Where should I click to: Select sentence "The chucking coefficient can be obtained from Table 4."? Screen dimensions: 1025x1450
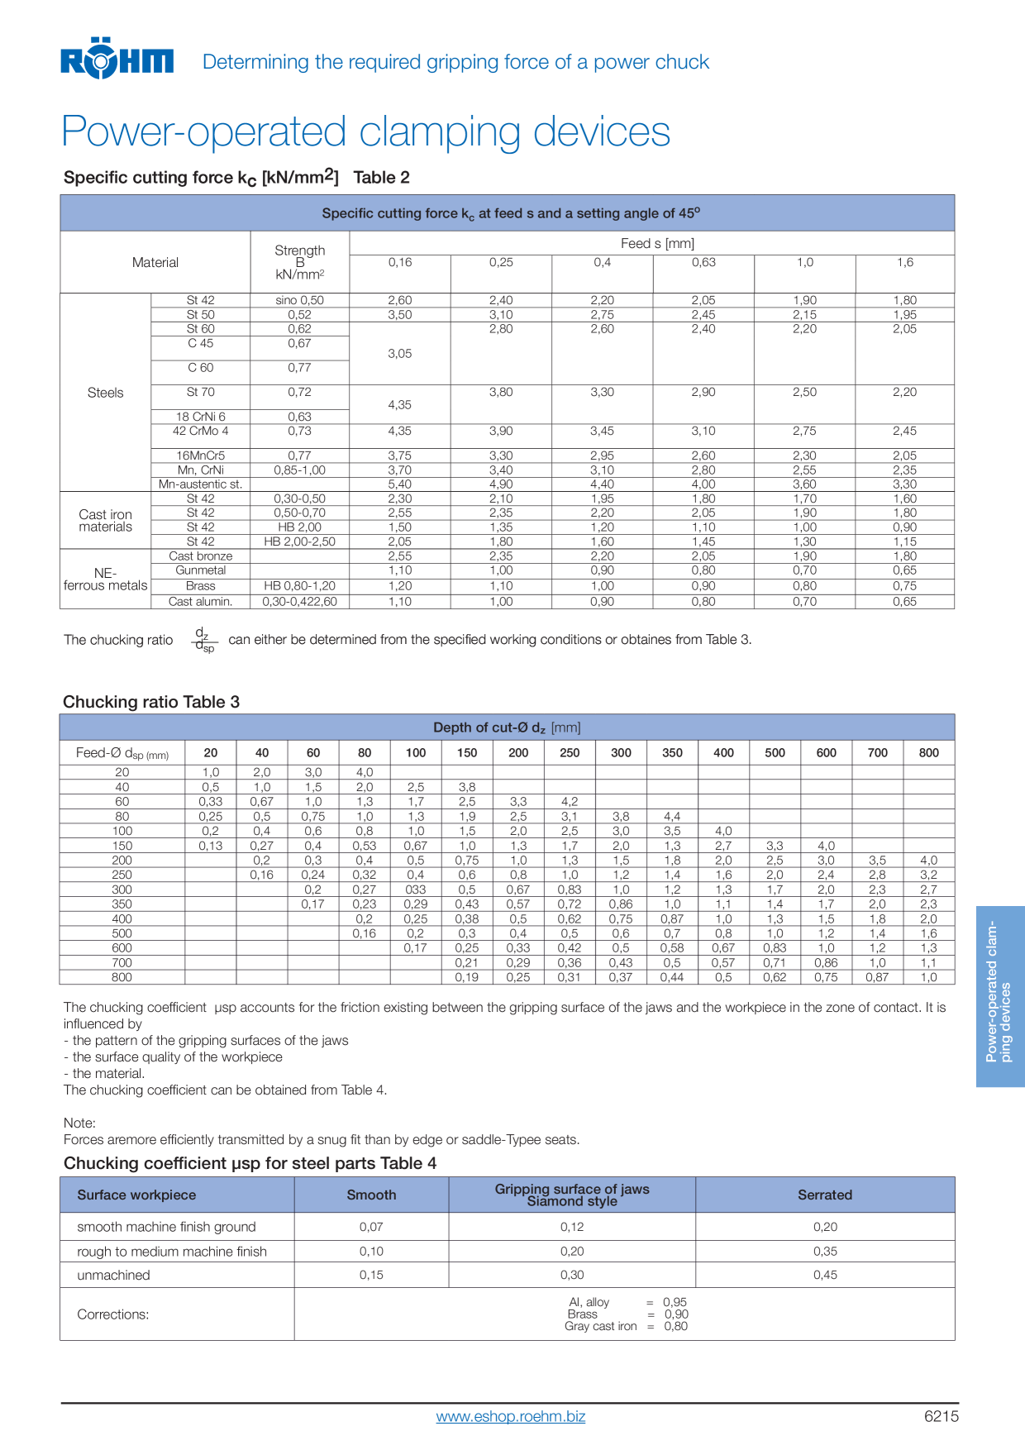tap(226, 1090)
